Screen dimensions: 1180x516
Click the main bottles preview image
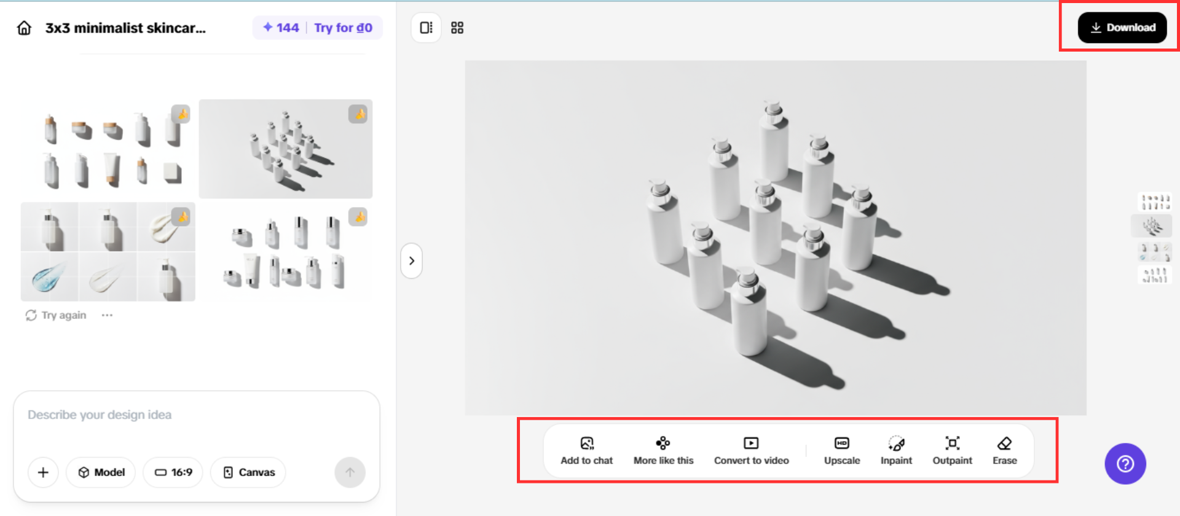[776, 238]
